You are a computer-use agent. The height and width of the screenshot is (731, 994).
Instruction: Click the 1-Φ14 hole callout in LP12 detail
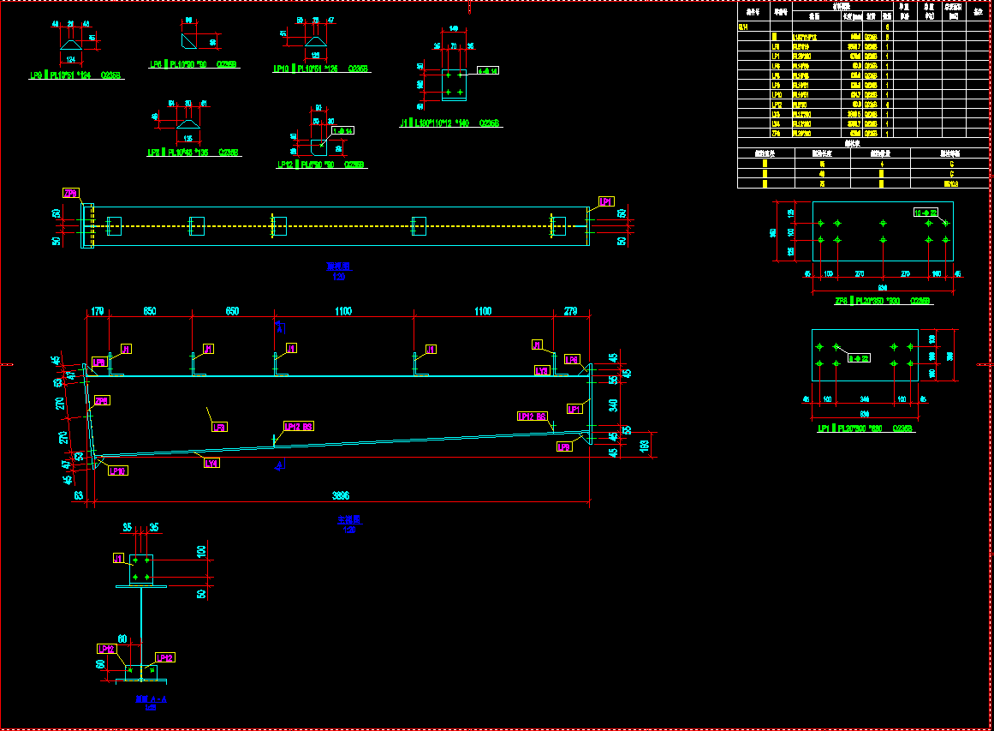click(343, 131)
